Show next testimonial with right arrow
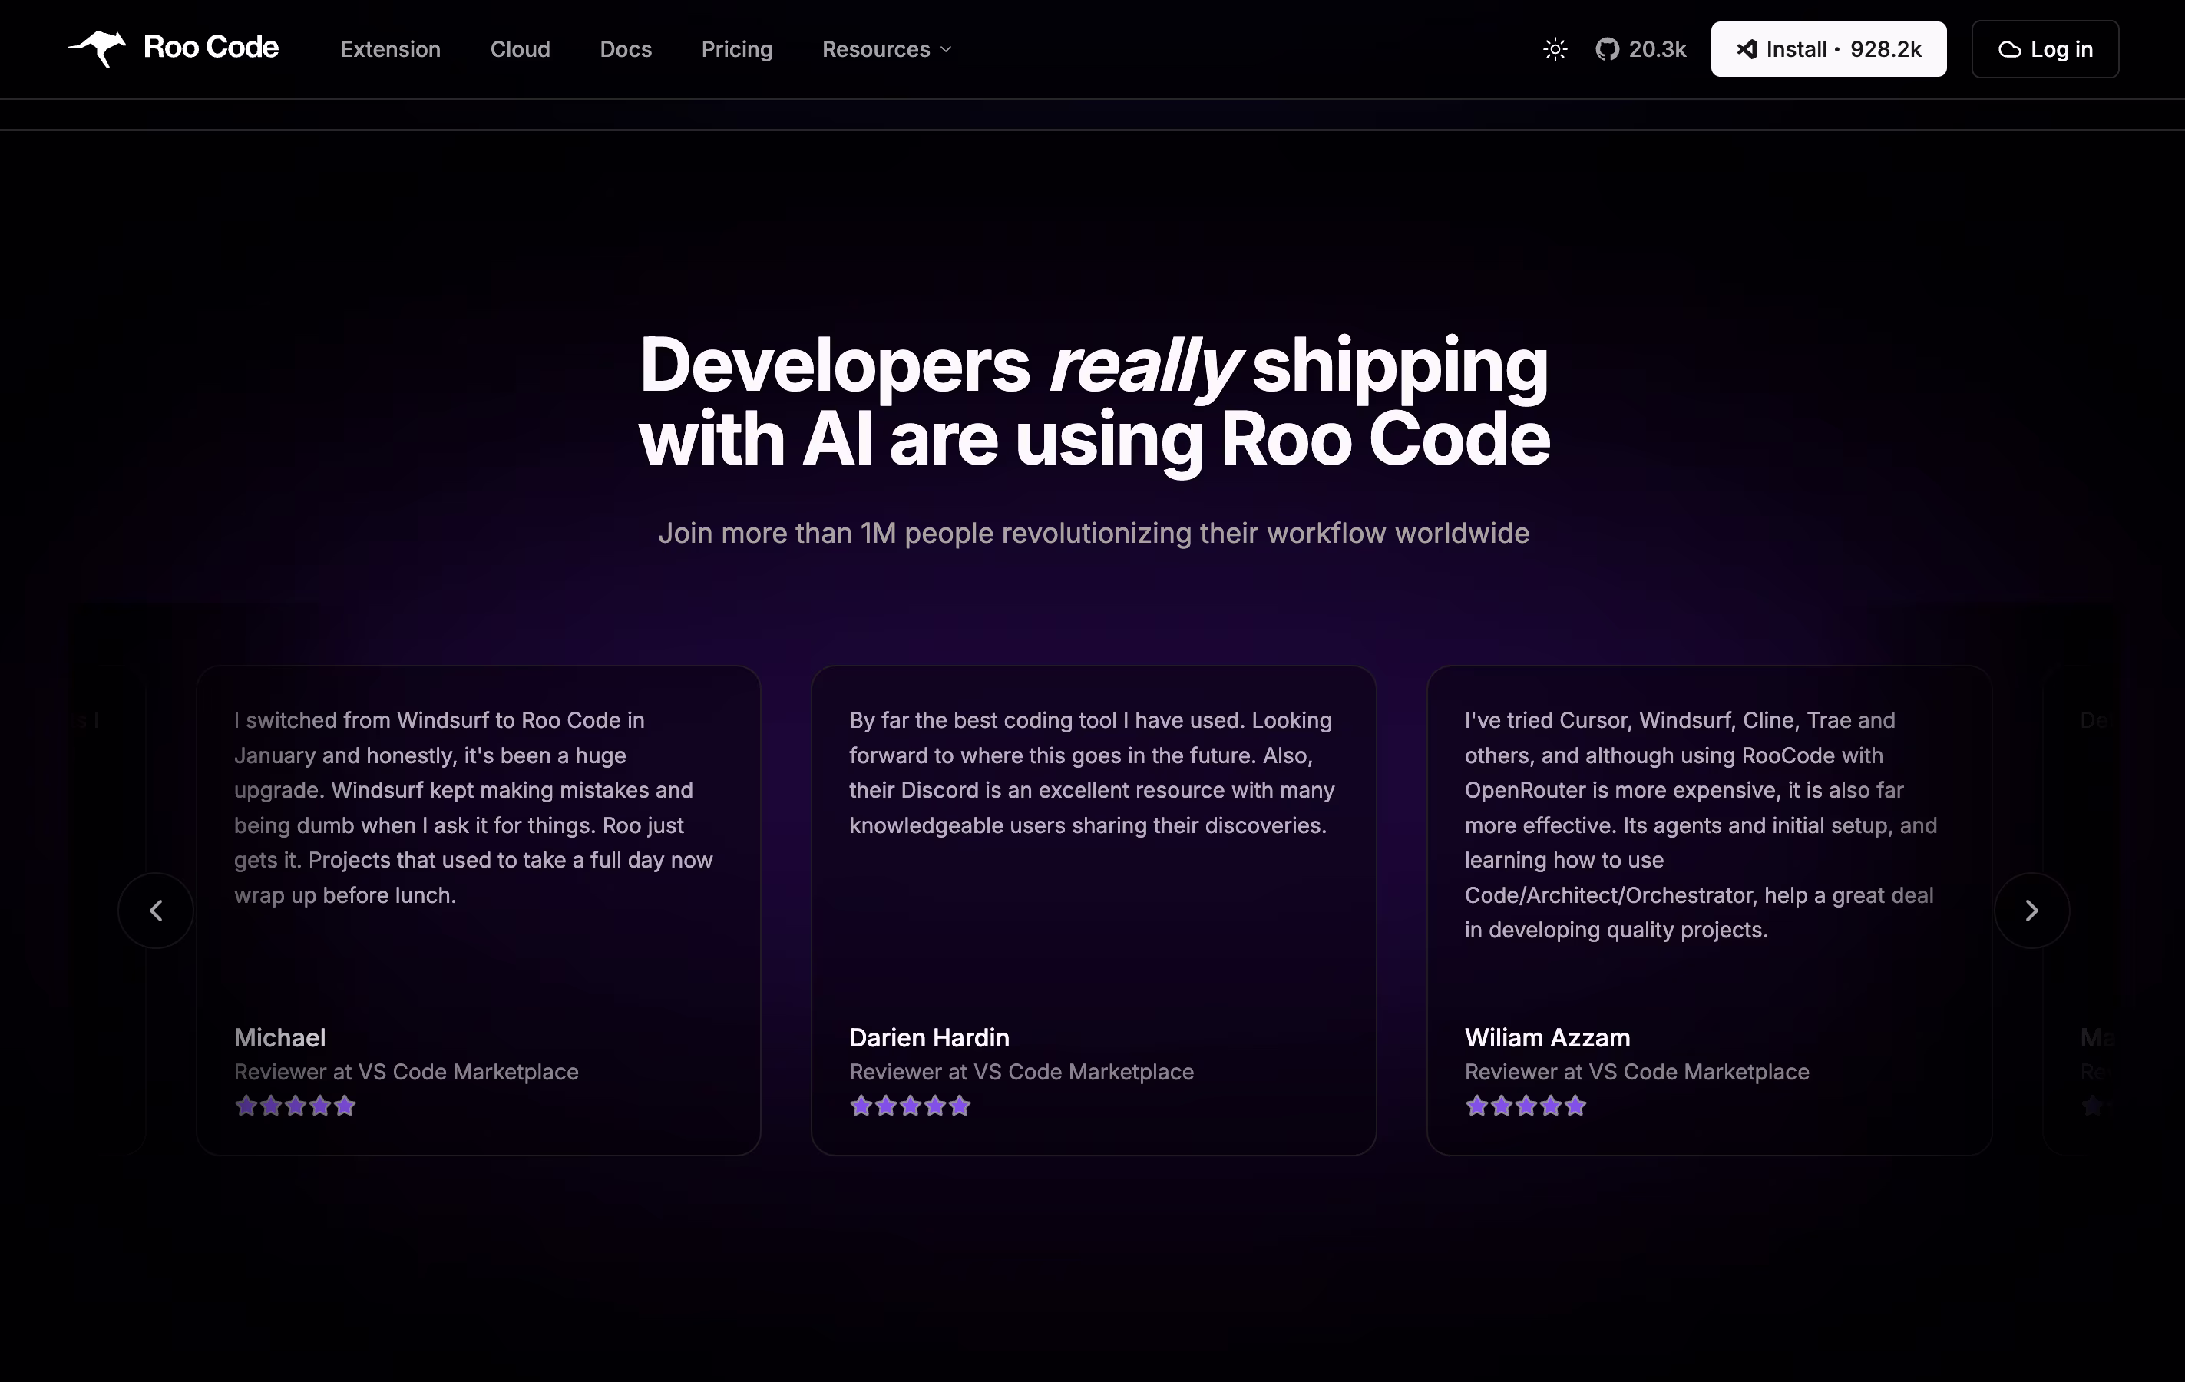2185x1382 pixels. pyautogui.click(x=2031, y=910)
